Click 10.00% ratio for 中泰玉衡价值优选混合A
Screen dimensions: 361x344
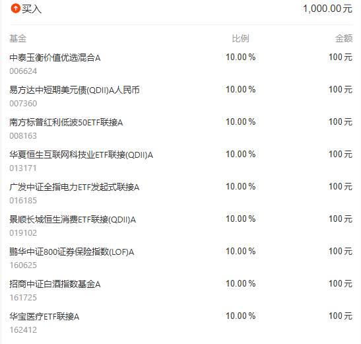tap(241, 57)
